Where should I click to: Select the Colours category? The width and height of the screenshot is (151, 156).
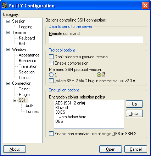(25, 78)
